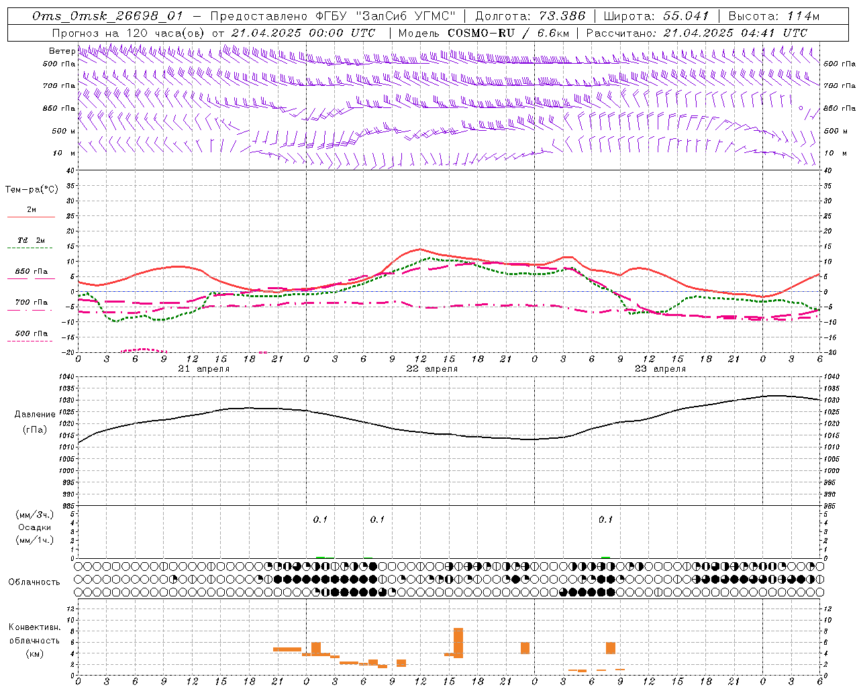The height and width of the screenshot is (687, 859).
Task: Click the "Долгота: 73.386" header field
Action: 530,16
